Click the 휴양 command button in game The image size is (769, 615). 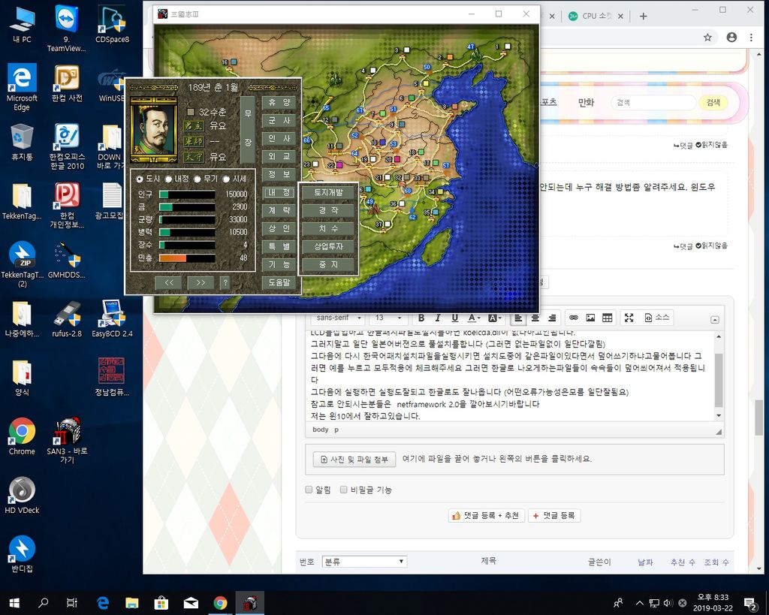click(x=279, y=102)
